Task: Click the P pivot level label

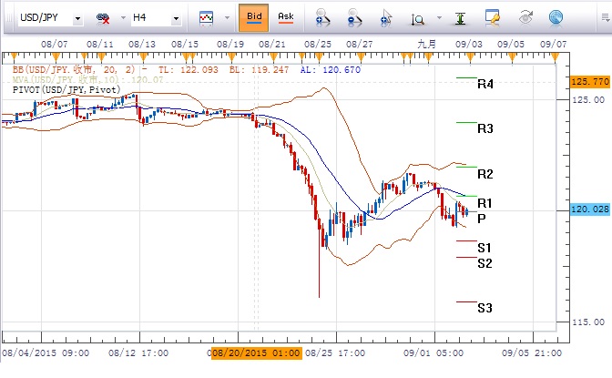Action: (482, 219)
